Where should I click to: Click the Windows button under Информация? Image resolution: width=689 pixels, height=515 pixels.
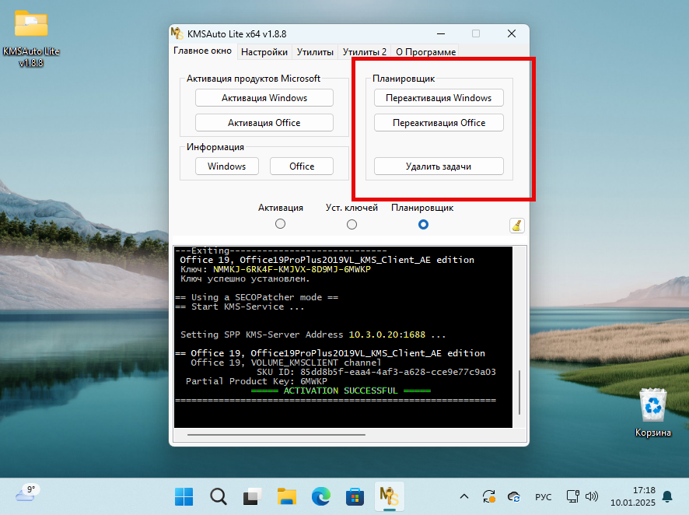click(x=226, y=166)
